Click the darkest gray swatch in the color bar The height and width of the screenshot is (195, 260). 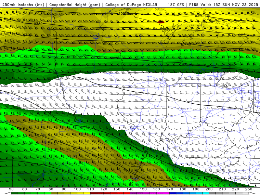213,193
